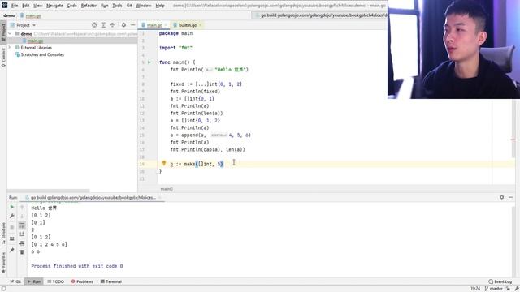Open the Git tool window tab
The height and width of the screenshot is (292, 520).
15,281
